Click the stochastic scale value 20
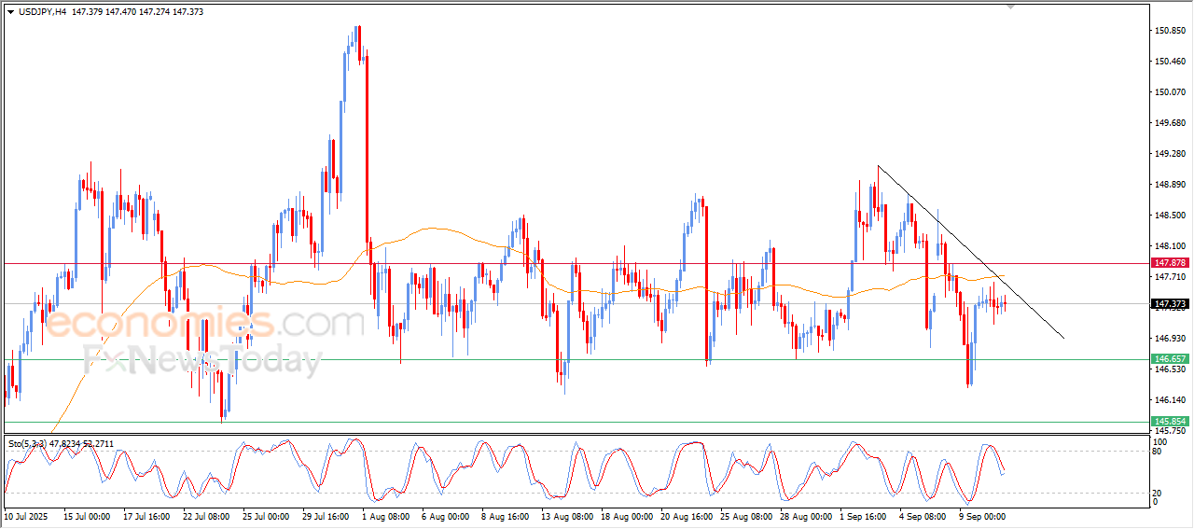The width and height of the screenshot is (1194, 529). point(1159,493)
